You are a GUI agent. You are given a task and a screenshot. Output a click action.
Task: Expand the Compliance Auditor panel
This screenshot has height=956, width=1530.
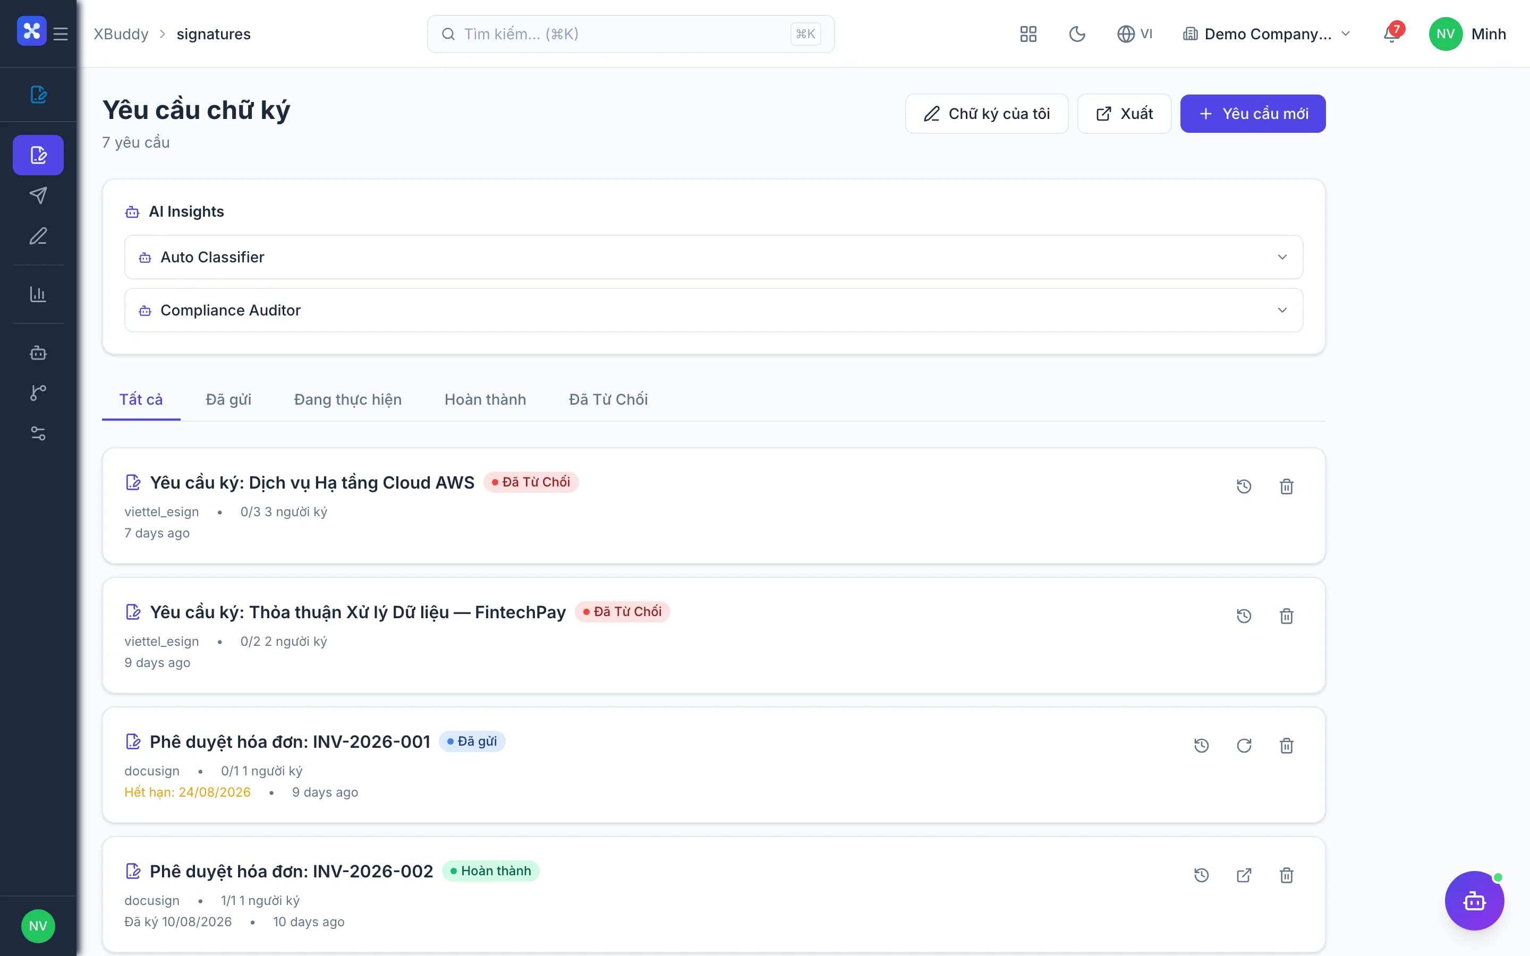coord(713,311)
